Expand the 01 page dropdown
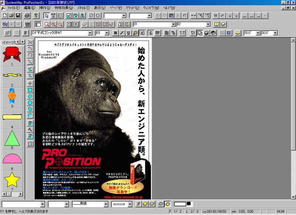This screenshot has height=215, width=296. 174,24
